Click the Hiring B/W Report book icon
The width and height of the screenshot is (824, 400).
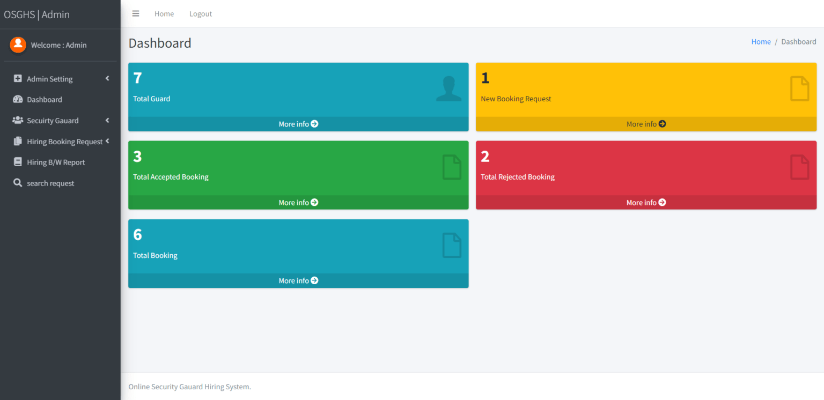[18, 162]
